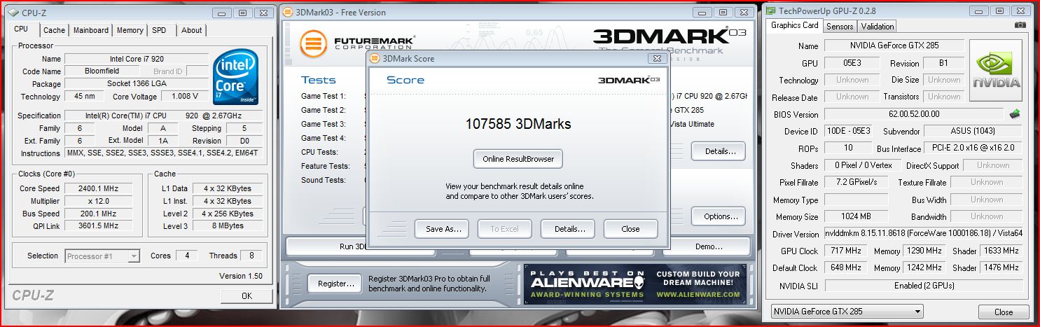Viewport: 1040px width, 327px height.
Task: Click the driver version nvlddmkm field
Action: point(922,234)
